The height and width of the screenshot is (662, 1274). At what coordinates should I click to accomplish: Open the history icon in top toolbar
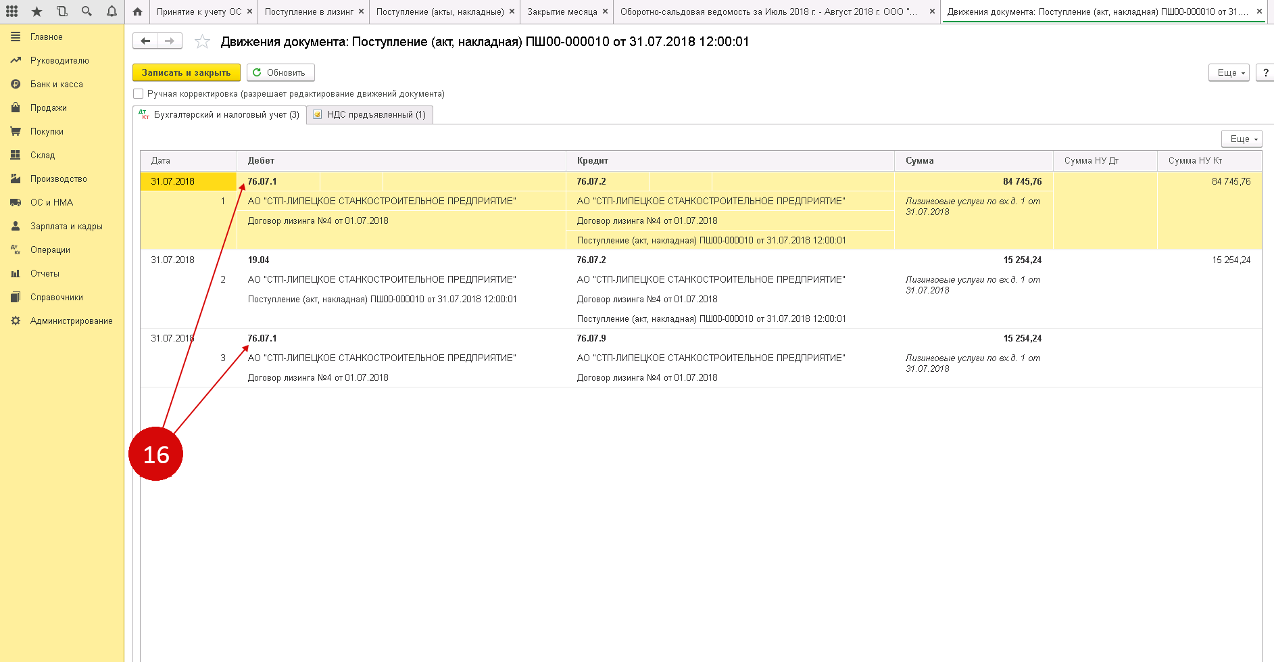coord(62,11)
